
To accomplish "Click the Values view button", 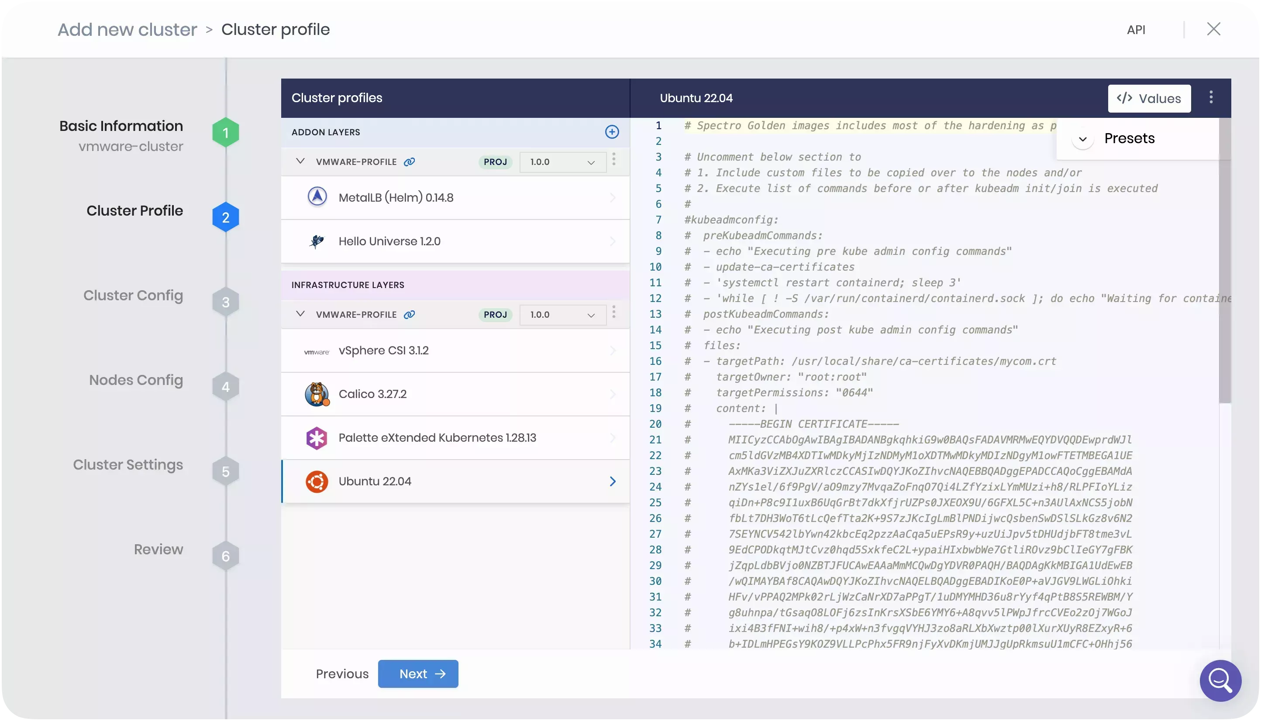I will pyautogui.click(x=1149, y=99).
